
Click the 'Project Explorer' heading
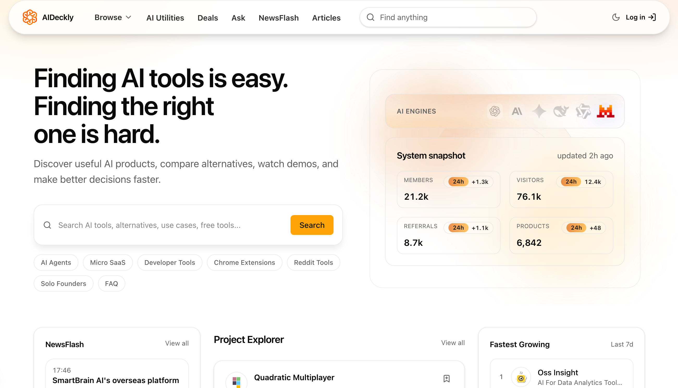(249, 340)
